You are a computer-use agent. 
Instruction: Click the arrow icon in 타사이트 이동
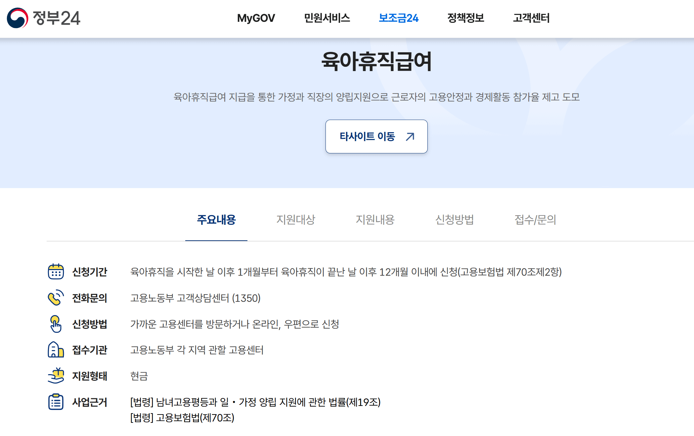[410, 137]
